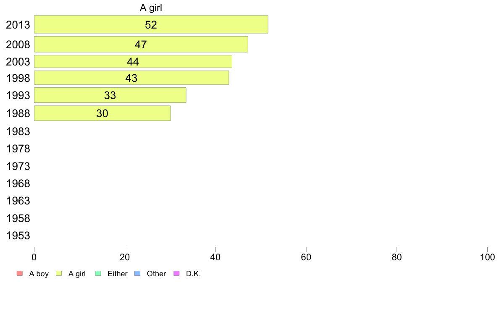Select the 2013 bar showing 52
The width and height of the screenshot is (499, 309).
151,24
